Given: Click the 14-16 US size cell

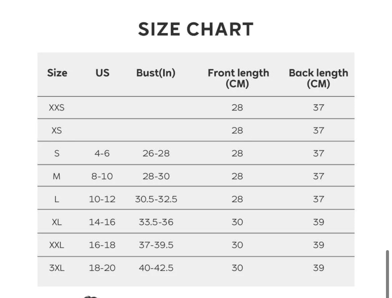Looking at the screenshot, I should point(102,222).
